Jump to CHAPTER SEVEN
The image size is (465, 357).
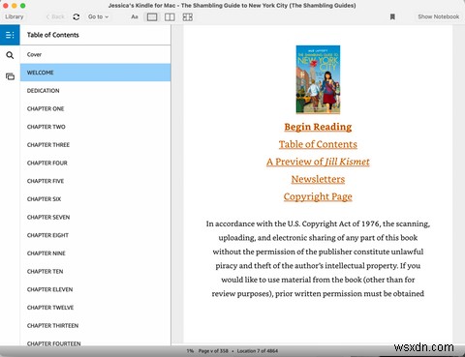pyautogui.click(x=95, y=217)
